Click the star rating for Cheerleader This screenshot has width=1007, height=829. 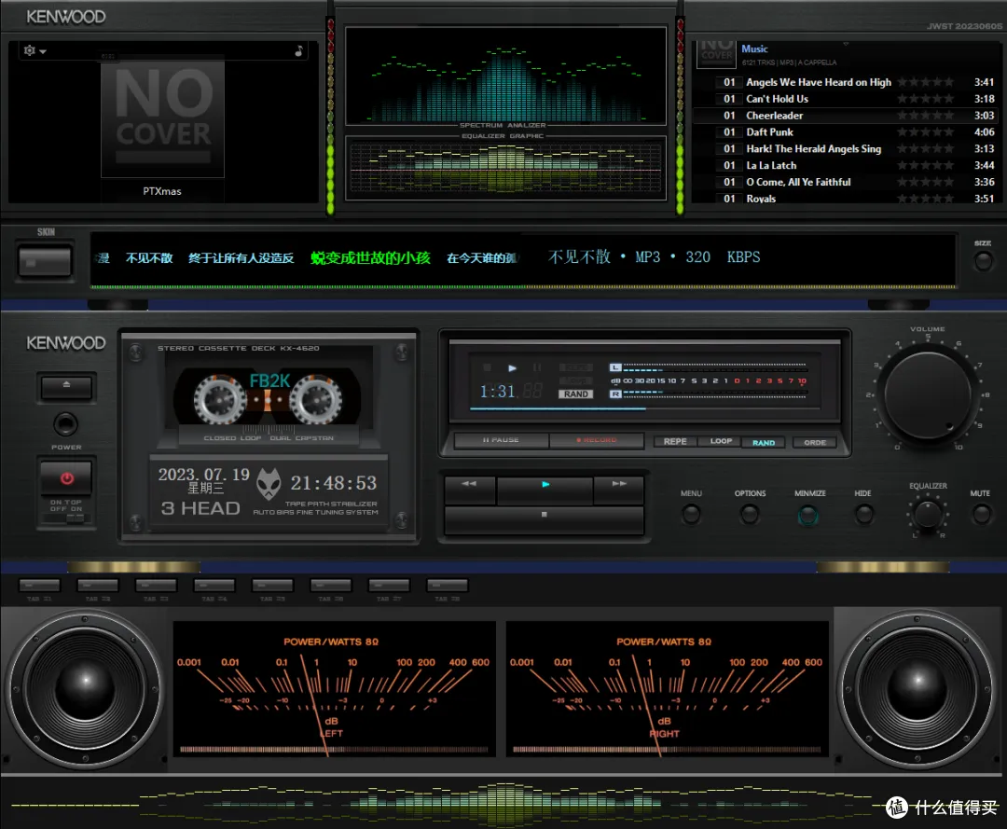[x=926, y=116]
